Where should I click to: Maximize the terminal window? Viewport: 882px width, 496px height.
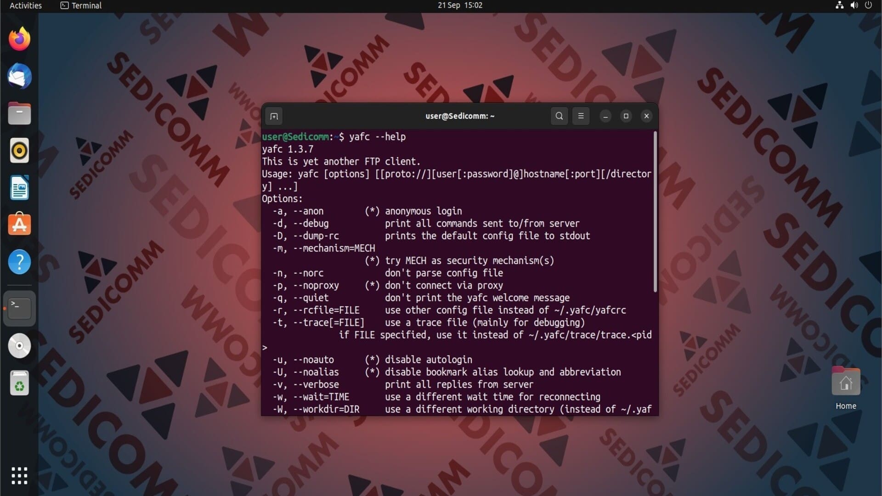(626, 116)
